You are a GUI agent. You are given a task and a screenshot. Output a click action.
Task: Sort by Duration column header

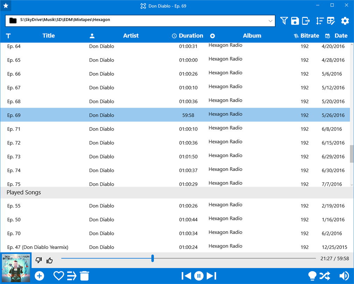(191, 35)
